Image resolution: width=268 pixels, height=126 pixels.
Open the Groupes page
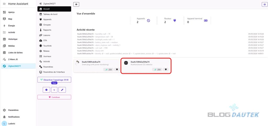54,25
